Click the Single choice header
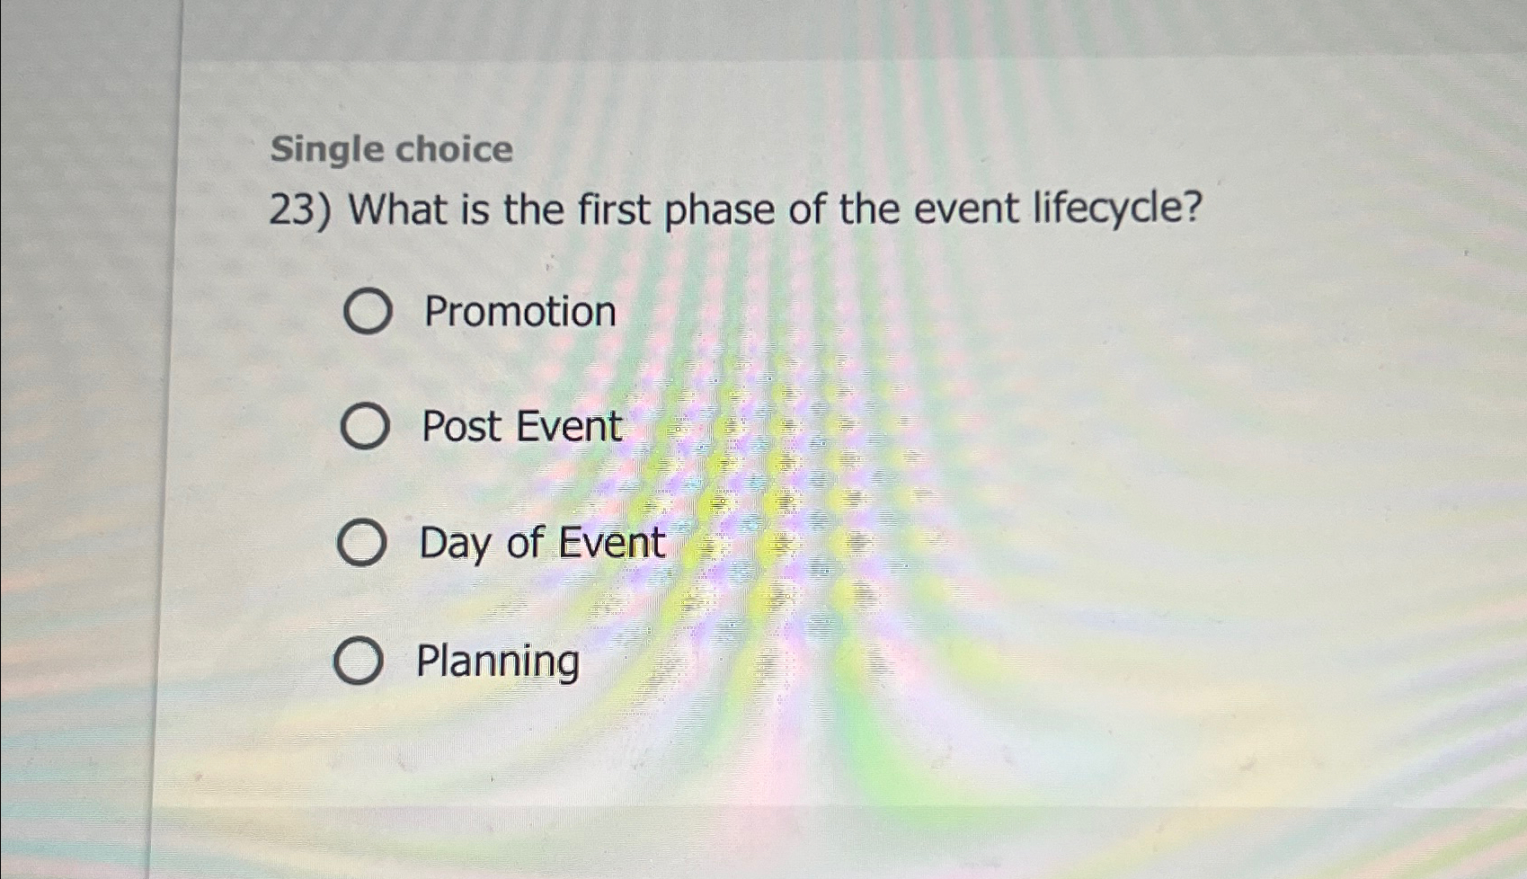The image size is (1527, 879). coord(392,148)
